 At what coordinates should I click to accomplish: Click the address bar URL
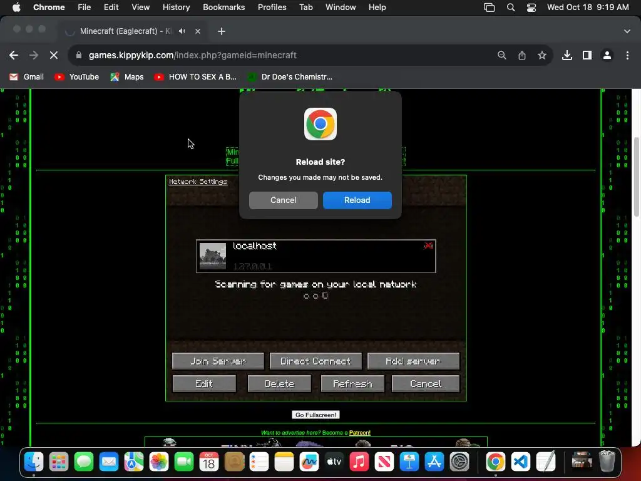193,55
